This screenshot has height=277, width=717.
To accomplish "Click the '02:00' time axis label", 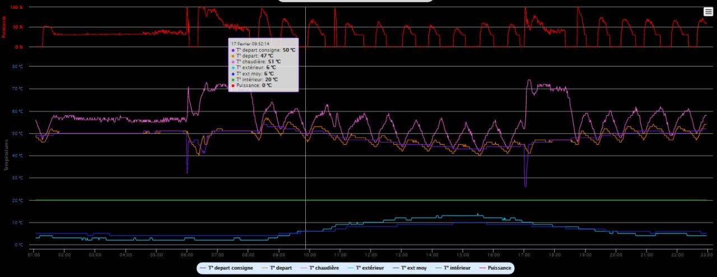I will [x=64, y=255].
